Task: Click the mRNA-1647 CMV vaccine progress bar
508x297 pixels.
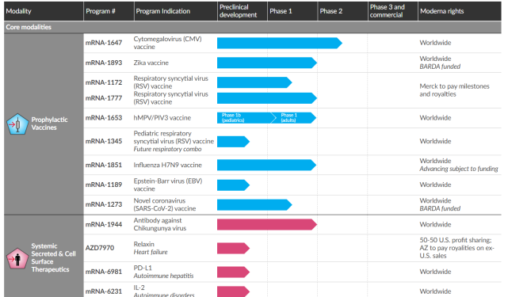Action: click(280, 43)
